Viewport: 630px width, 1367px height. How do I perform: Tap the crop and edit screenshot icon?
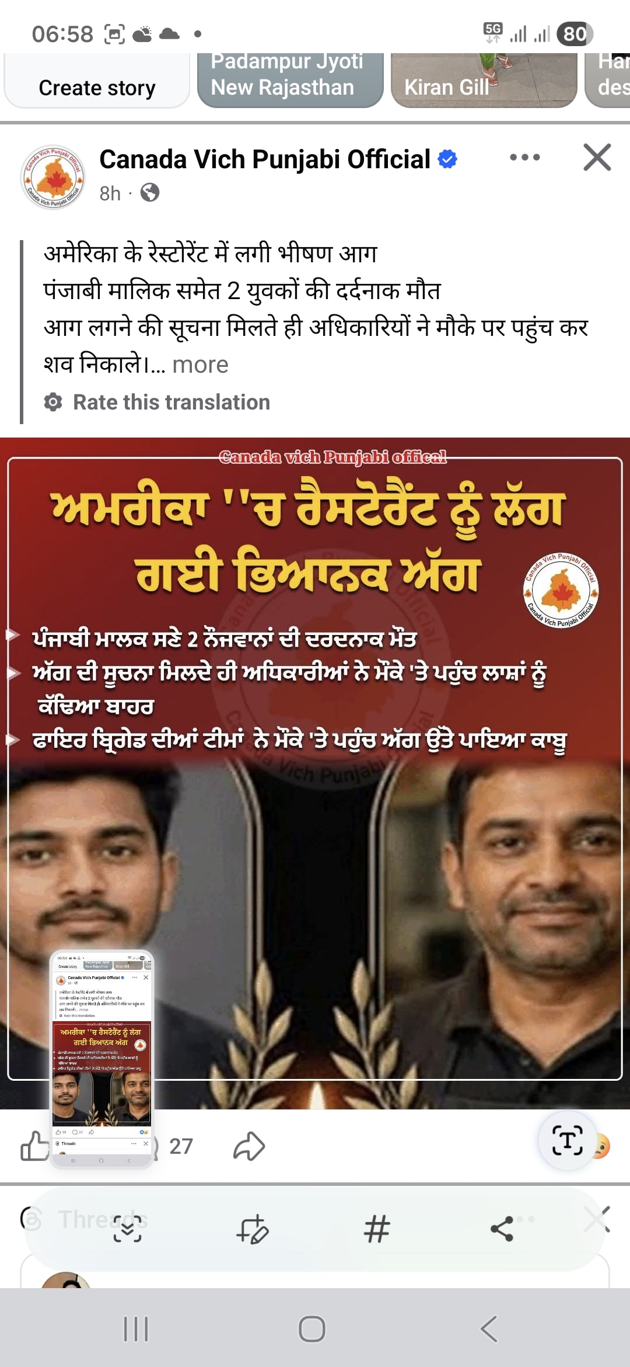tap(252, 1229)
